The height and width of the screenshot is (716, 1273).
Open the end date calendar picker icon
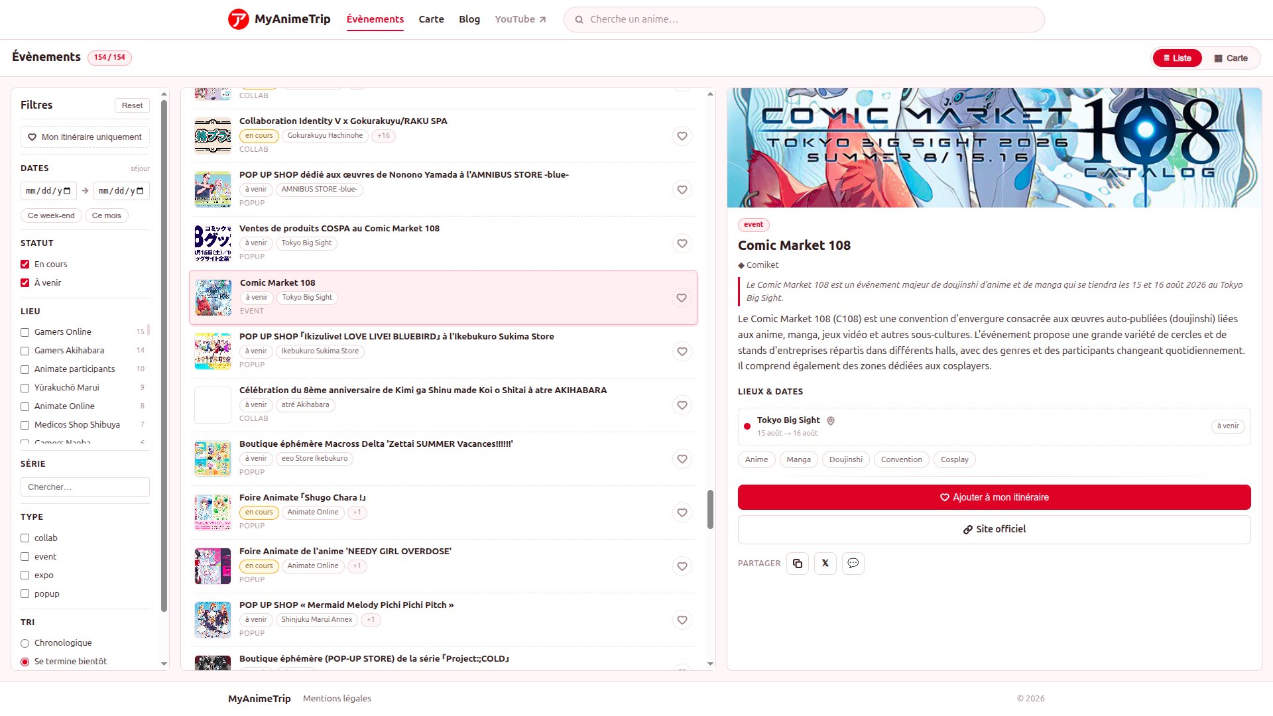(140, 191)
